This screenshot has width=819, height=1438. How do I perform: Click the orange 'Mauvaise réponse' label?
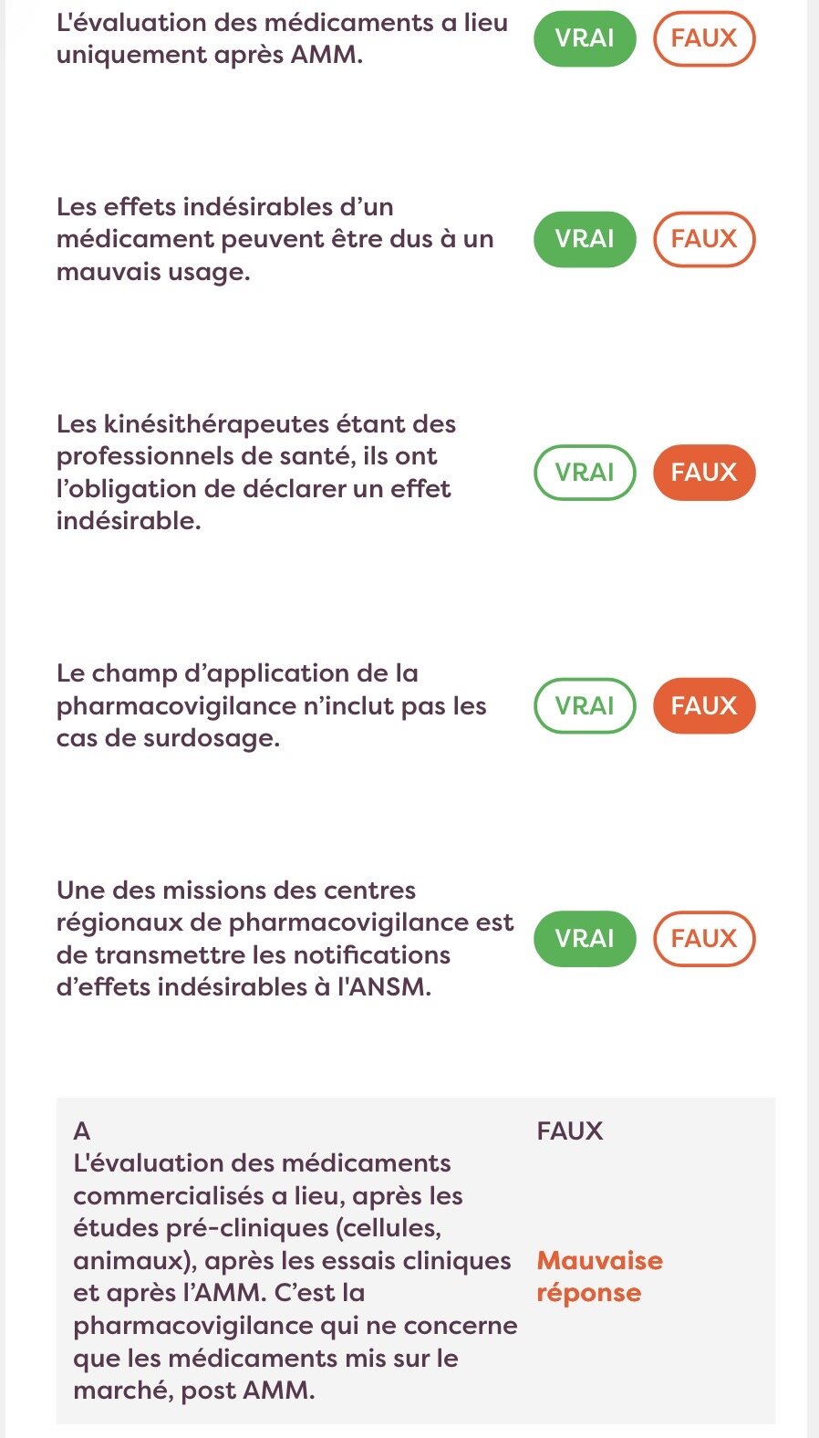pos(599,1276)
